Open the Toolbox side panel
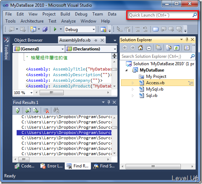Image resolution: width=202 pixels, height=184 pixels. tap(6, 49)
